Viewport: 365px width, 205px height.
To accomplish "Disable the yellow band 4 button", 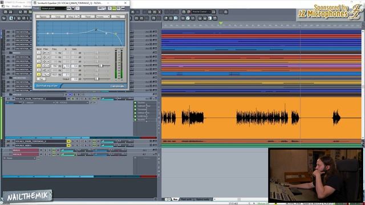I will (39, 66).
